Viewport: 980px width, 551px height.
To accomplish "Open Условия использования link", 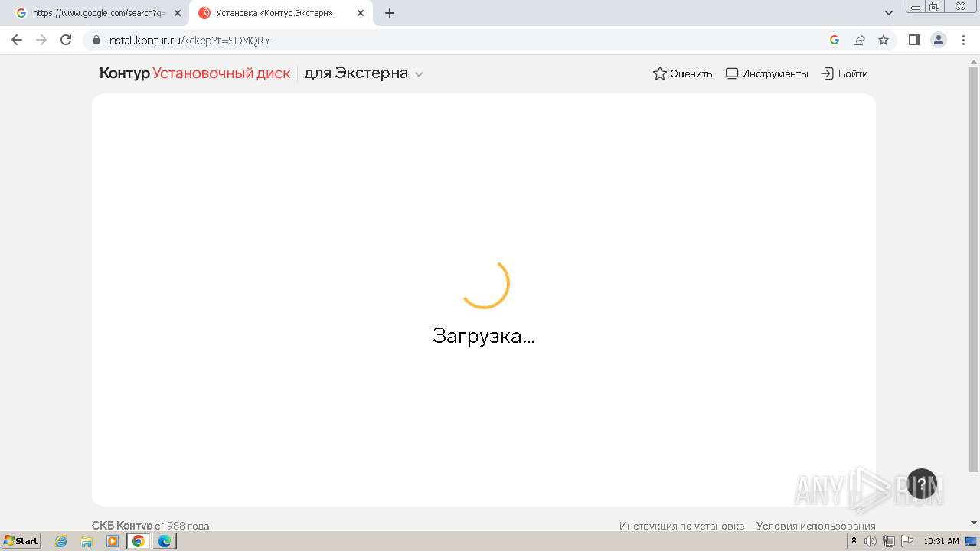I will pos(815,526).
